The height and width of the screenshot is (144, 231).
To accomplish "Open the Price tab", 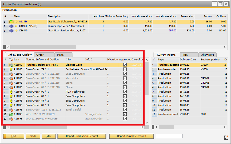I will [x=189, y=55].
